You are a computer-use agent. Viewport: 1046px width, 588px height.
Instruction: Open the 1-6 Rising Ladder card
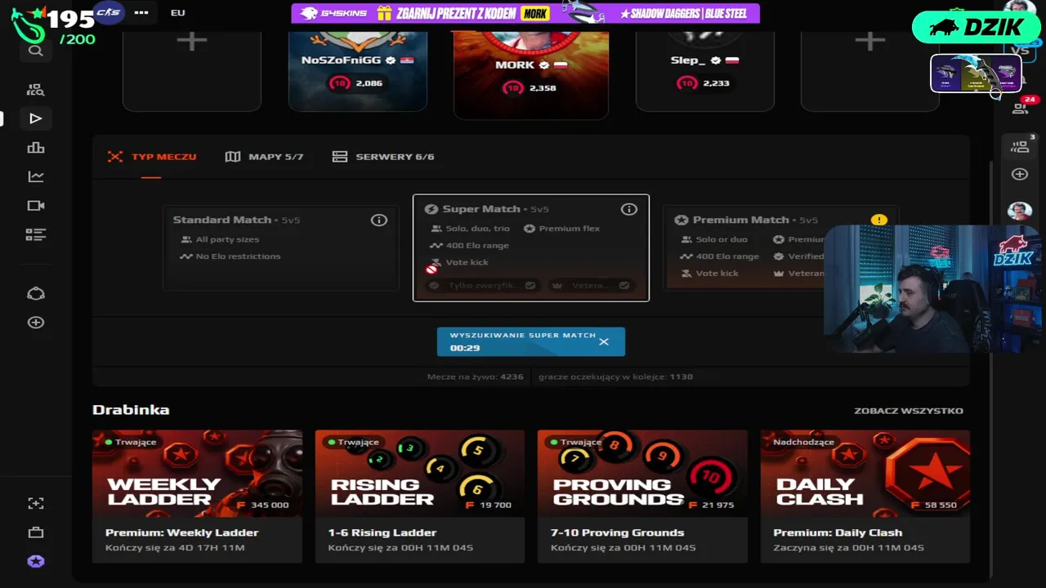coord(420,497)
